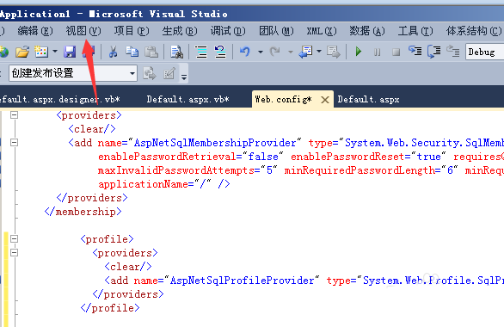Open the redo history dropdown arrow
Image resolution: width=504 pixels, height=327 pixels.
290,52
